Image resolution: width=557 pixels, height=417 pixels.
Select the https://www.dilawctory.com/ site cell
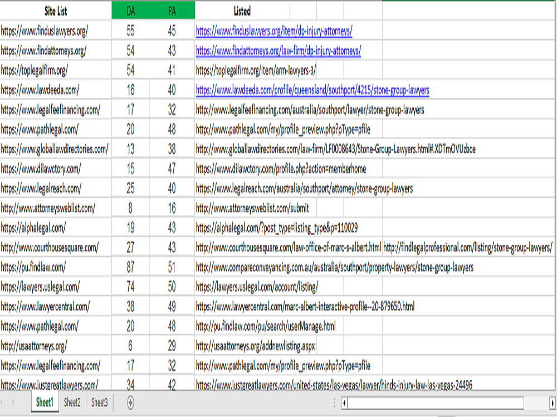tap(55, 169)
